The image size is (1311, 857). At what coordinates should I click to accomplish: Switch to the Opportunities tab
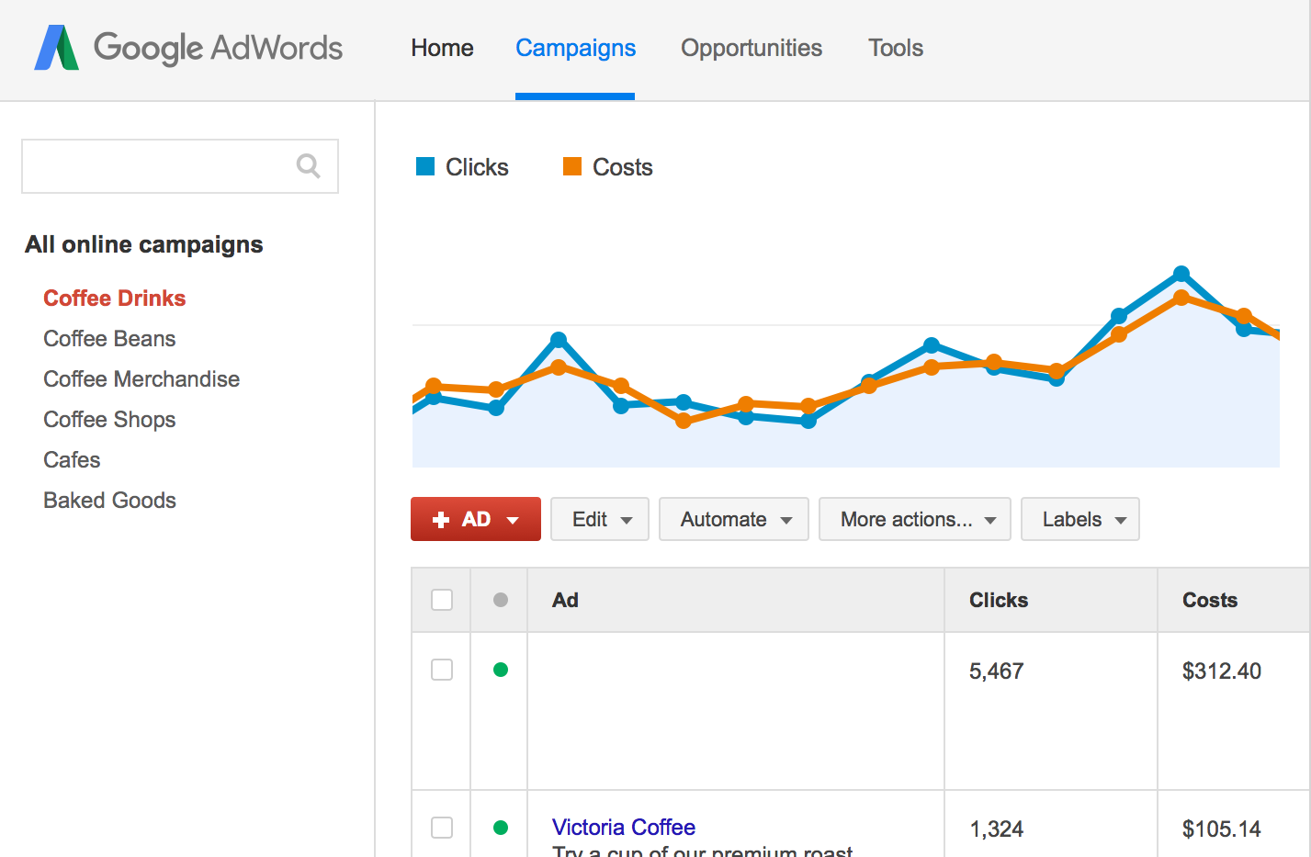tap(752, 48)
